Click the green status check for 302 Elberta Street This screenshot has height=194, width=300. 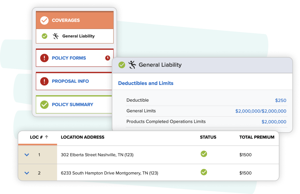[204, 154]
